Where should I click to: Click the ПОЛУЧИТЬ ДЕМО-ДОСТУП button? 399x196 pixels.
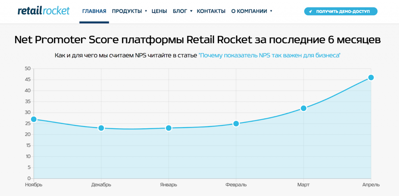point(341,11)
